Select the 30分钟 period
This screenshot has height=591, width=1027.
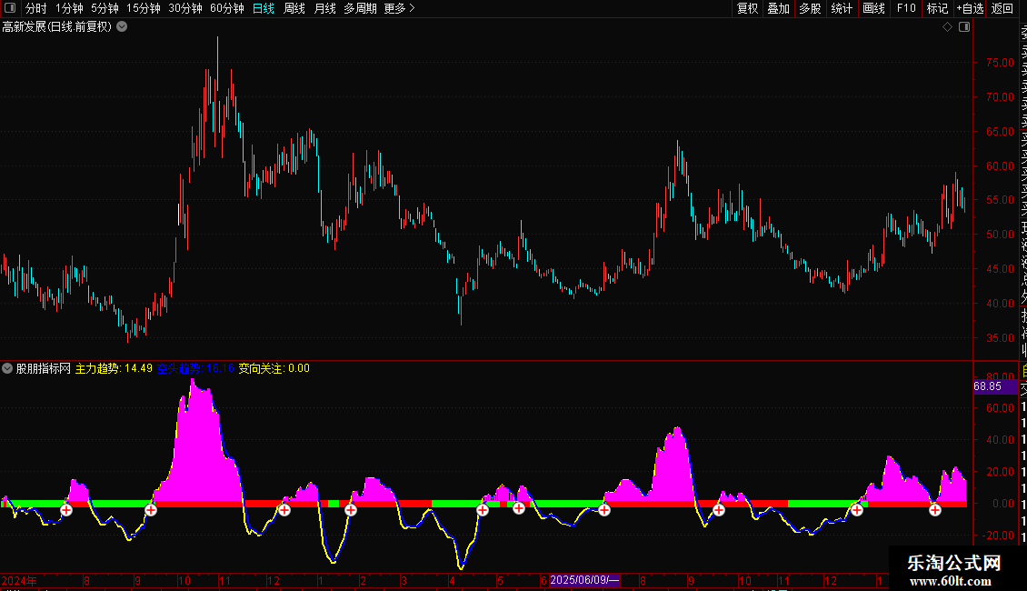coord(185,8)
